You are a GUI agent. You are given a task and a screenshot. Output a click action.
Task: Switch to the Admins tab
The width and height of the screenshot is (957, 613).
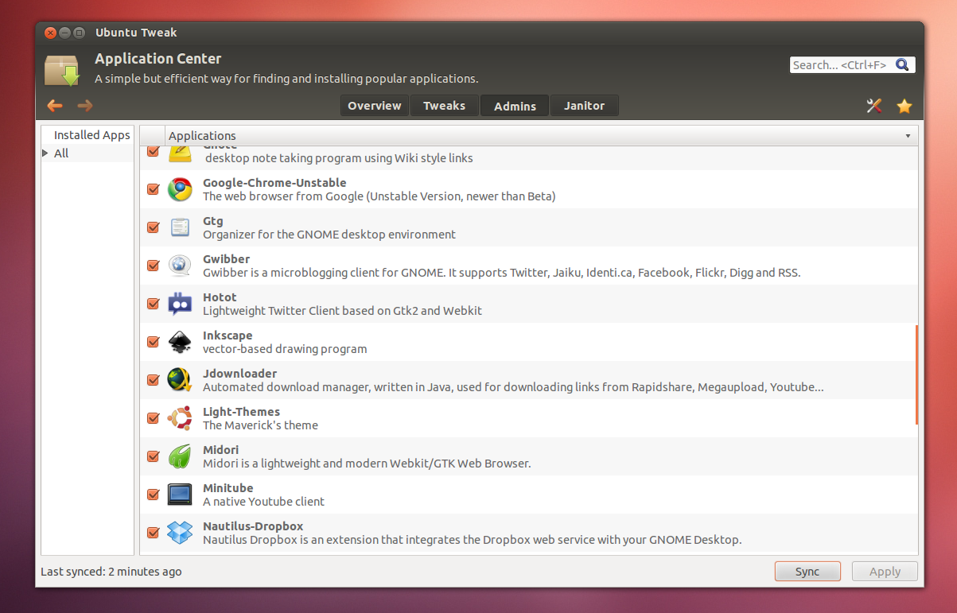[515, 106]
